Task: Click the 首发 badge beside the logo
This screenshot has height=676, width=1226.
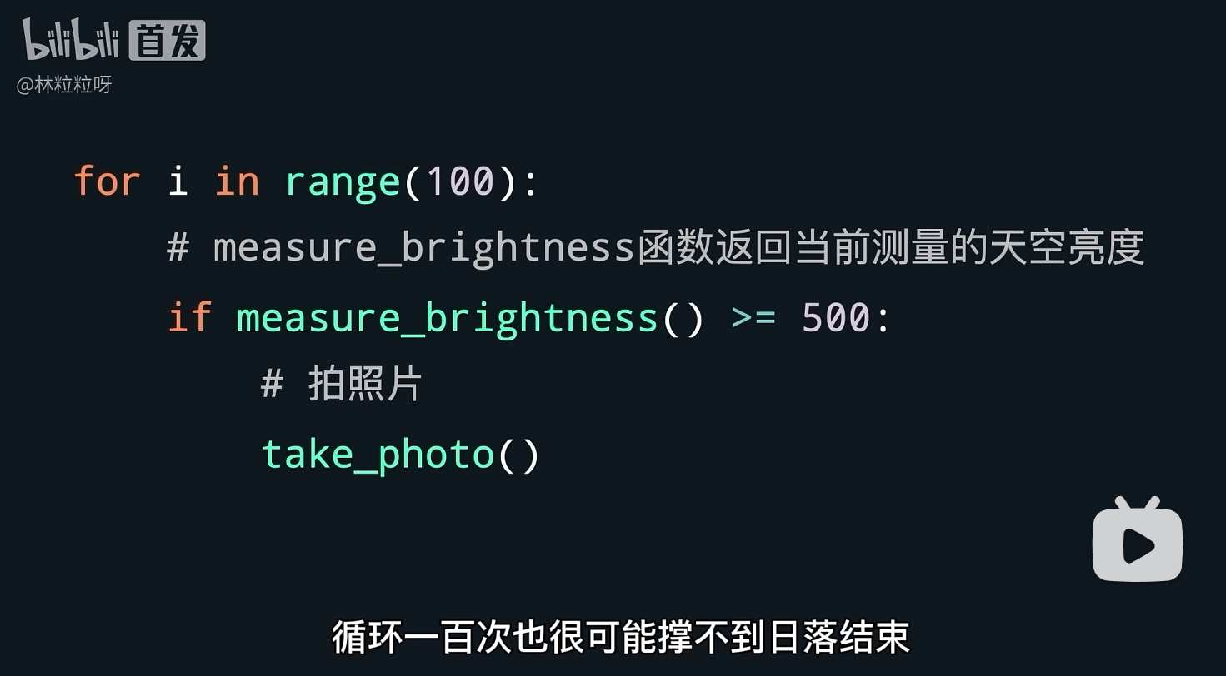Action: 168,41
